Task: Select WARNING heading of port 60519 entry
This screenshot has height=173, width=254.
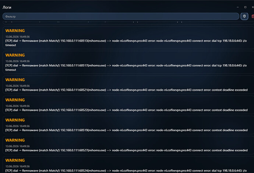Action: click(x=15, y=120)
